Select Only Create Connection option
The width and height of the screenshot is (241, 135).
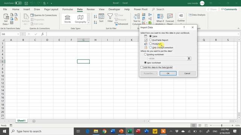[x=151, y=48]
